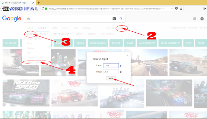This screenshot has height=119, width=207.
Task: Switch to the Berita tab
Action: tap(65, 28)
